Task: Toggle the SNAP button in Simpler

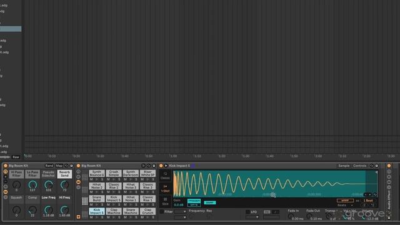Action: point(210,202)
